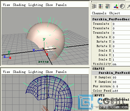Image resolution: width=130 pixels, height=111 pixels.
Task: Open Show menu of persp viewport
Action: (49, 5)
